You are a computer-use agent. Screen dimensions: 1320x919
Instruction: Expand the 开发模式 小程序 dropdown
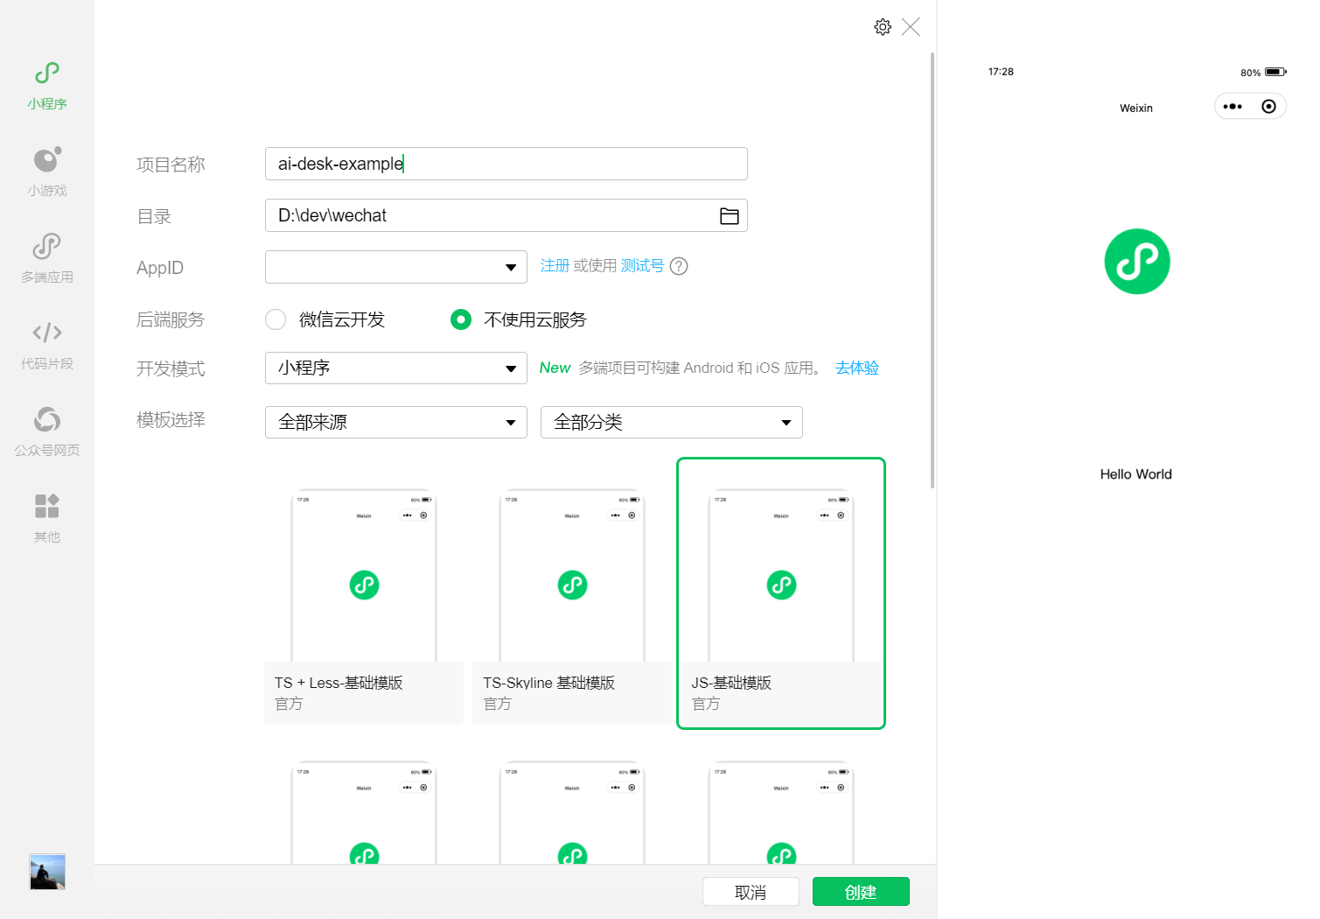396,368
